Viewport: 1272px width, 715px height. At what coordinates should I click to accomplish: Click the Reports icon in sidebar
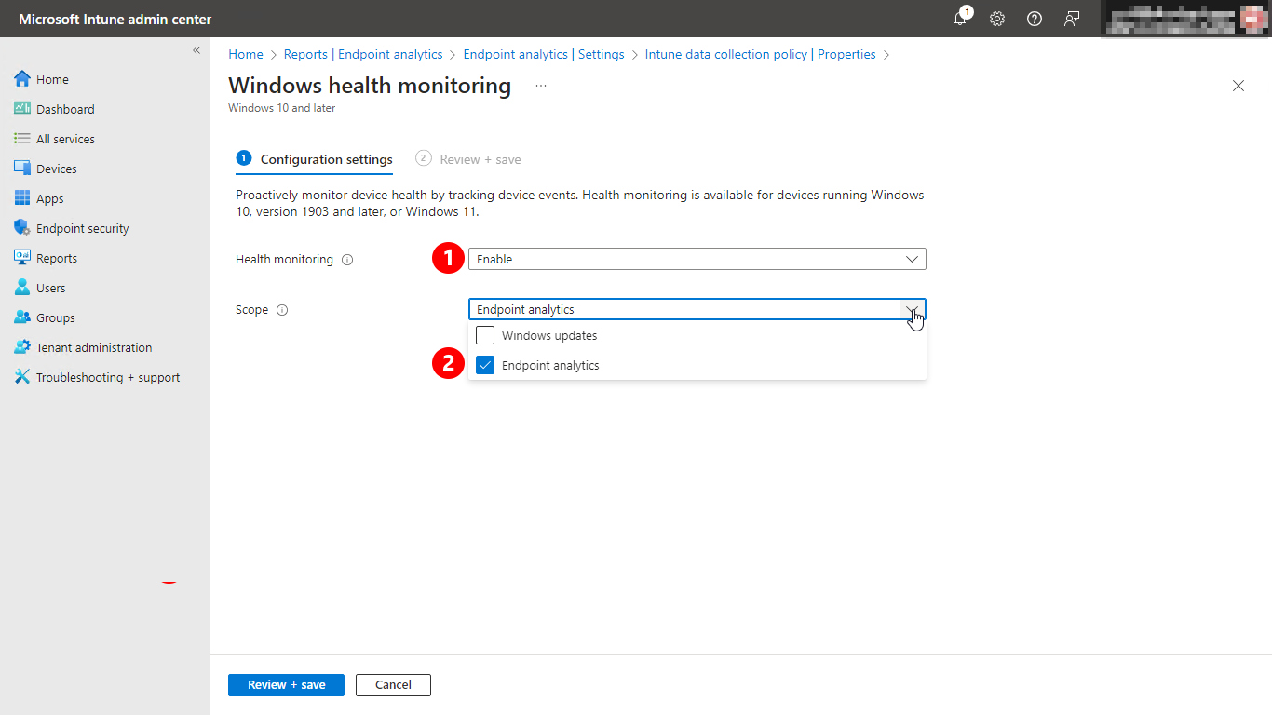click(x=22, y=258)
